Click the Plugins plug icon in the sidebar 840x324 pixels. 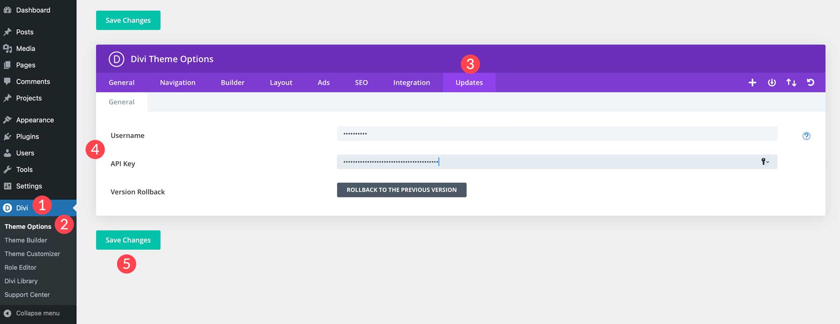[7, 137]
